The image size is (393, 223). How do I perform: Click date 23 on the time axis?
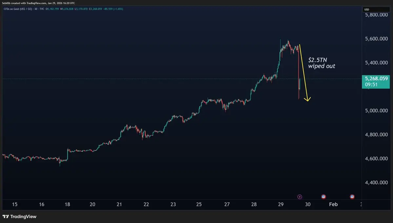coord(173,204)
